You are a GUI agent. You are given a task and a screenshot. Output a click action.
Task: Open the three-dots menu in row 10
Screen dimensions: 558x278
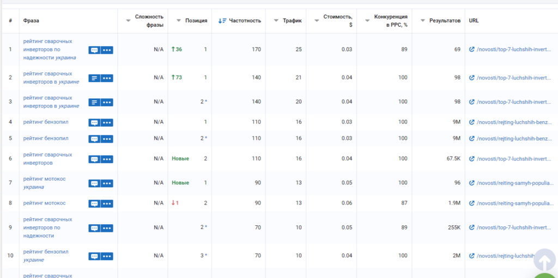pos(107,256)
